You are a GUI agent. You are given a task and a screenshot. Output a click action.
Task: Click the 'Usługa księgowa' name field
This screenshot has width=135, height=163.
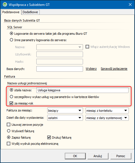click(82, 90)
